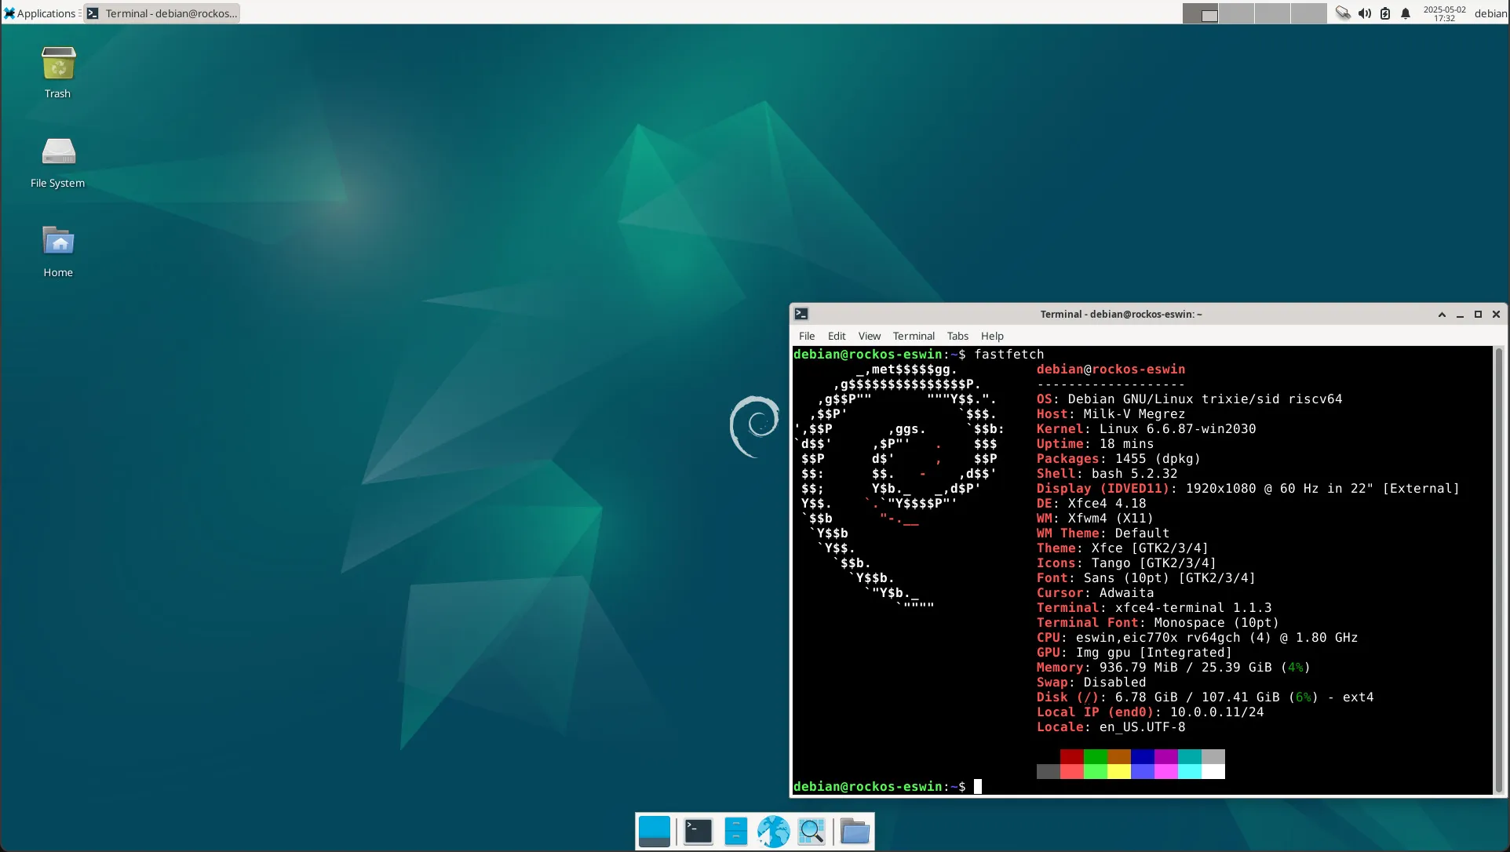Open the File Manager dock icon
Screen dimensions: 1510x852
pos(735,832)
